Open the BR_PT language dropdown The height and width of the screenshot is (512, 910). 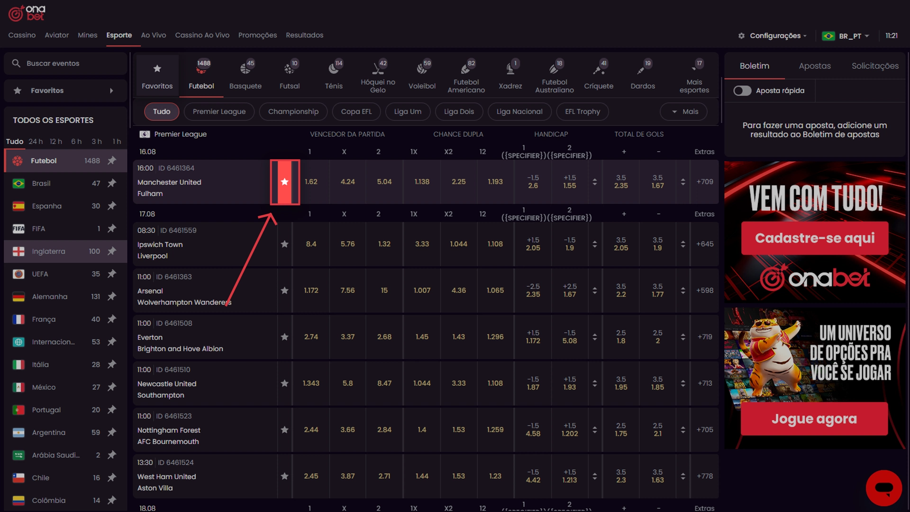click(854, 36)
